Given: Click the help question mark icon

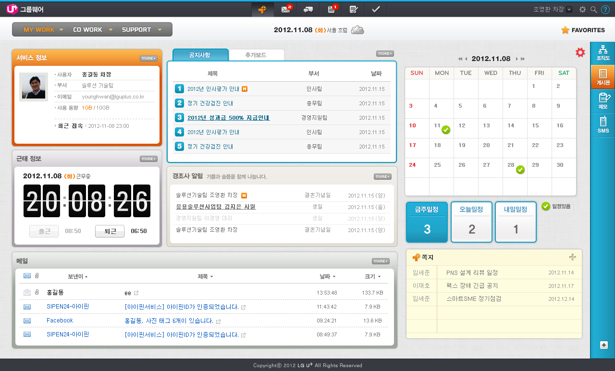Looking at the screenshot, I should [x=605, y=9].
